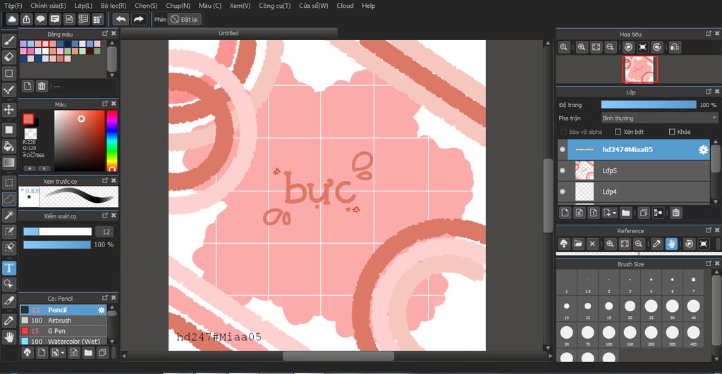Image resolution: width=722 pixels, height=374 pixels.
Task: Select the Text tool
Action: click(x=8, y=268)
